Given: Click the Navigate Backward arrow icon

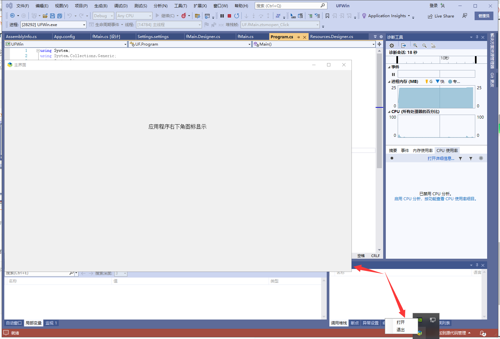Looking at the screenshot, I should pyautogui.click(x=13, y=16).
